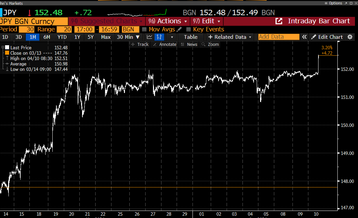Open the Edit menu
358x218 pixels.
click(x=206, y=21)
